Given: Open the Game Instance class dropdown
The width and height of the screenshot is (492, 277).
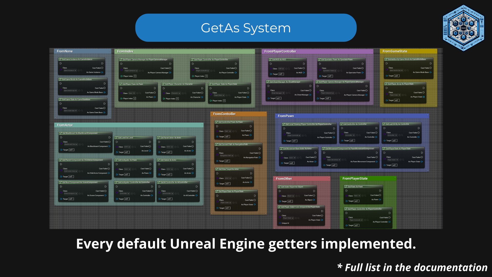Looking at the screenshot, I should point(70,71).
